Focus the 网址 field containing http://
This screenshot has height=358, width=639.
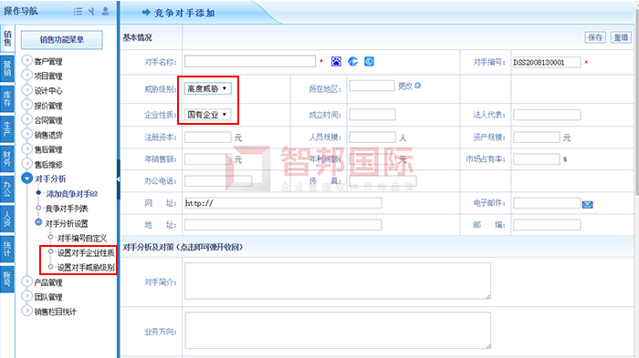click(x=283, y=203)
